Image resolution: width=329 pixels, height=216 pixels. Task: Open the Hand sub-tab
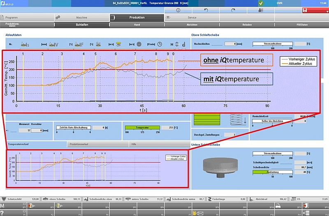point(137,25)
